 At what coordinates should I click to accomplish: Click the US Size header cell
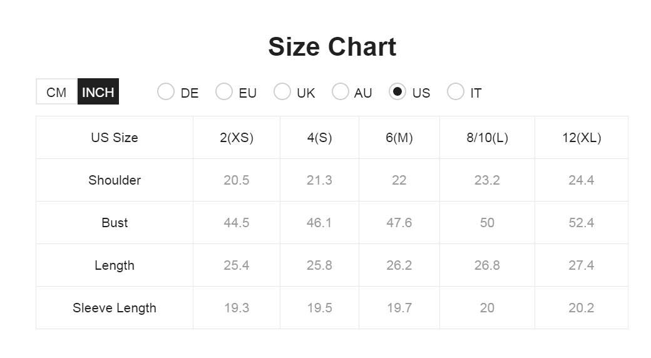115,138
